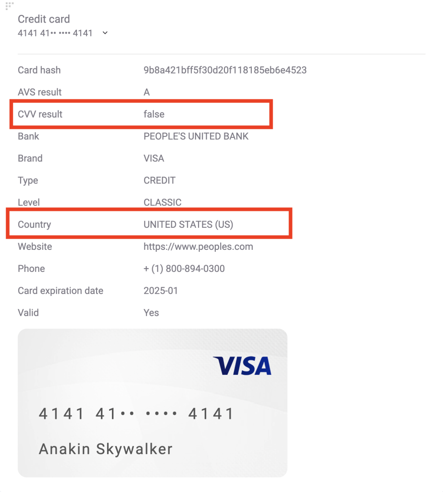Viewport: 443px width, 492px height.
Task: Click the drag handle dots icon
Action: click(10, 6)
